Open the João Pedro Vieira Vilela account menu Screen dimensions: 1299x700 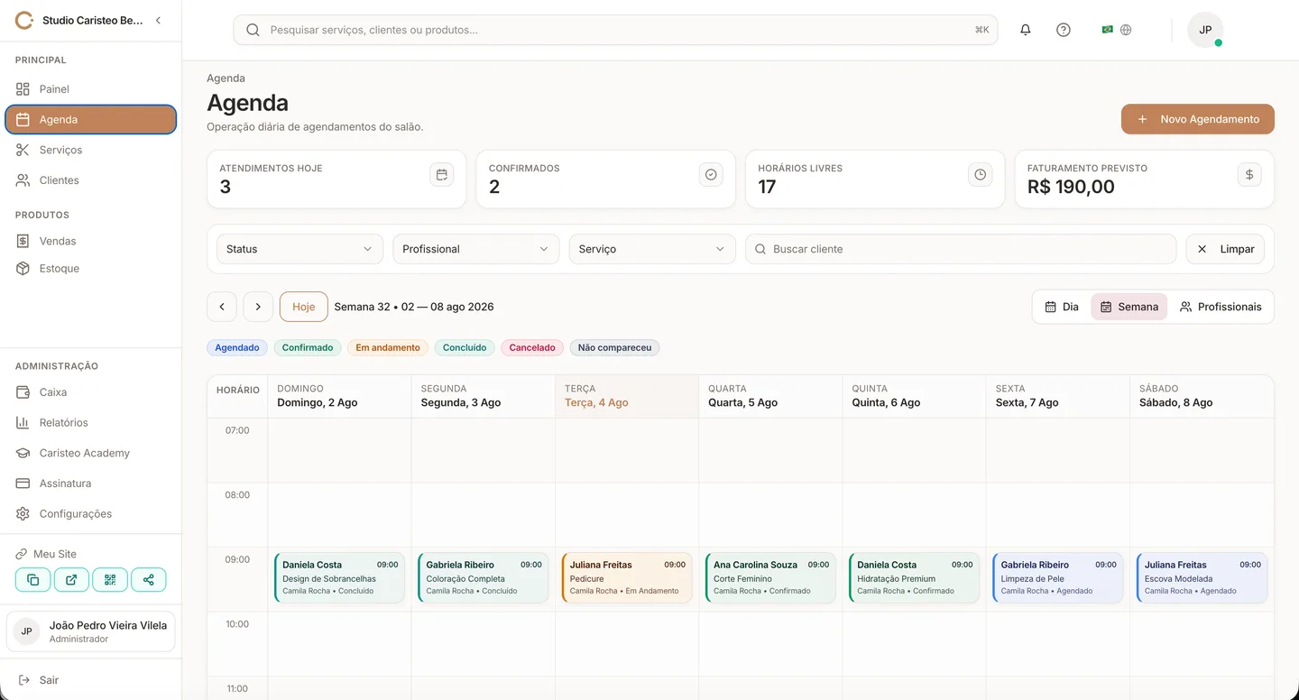(x=91, y=631)
